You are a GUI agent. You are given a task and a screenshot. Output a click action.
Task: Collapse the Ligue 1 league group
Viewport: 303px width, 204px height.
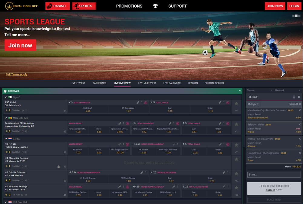pos(6,97)
